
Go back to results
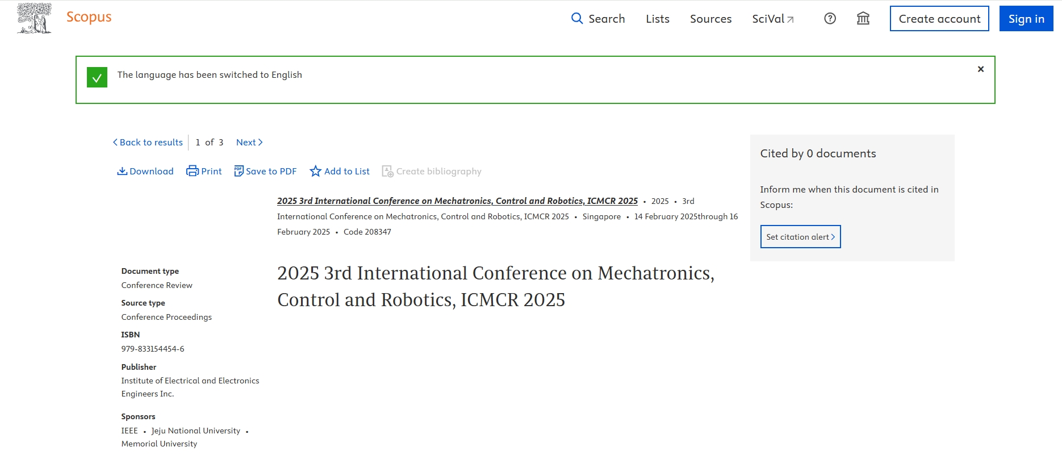148,143
